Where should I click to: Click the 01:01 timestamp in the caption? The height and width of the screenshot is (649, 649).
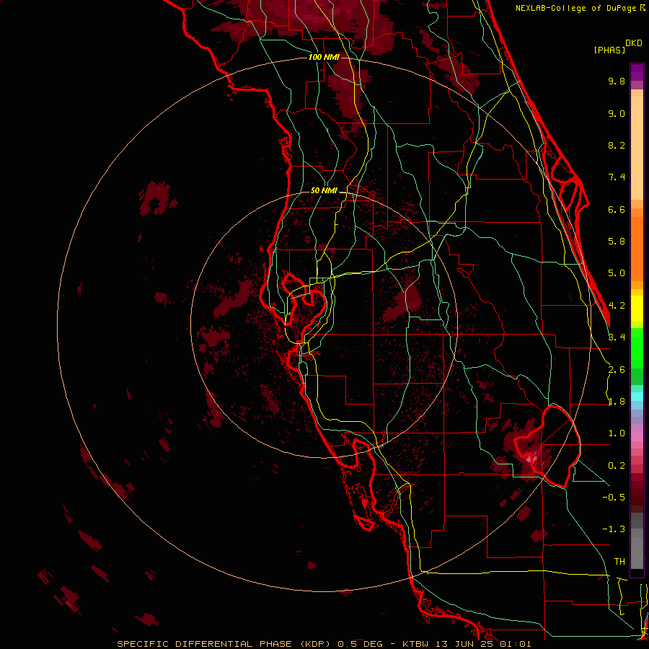click(516, 644)
